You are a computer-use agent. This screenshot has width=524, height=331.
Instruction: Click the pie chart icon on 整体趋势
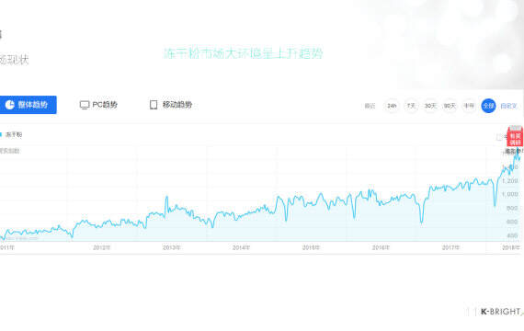click(10, 105)
